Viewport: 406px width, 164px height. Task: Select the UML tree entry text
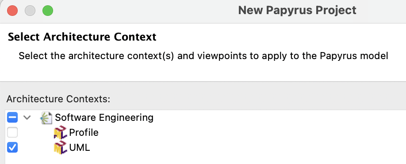point(80,148)
